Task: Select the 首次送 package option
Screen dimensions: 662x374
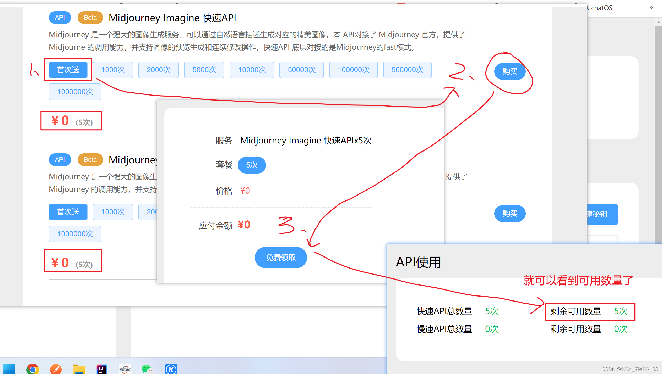Action: [x=68, y=70]
